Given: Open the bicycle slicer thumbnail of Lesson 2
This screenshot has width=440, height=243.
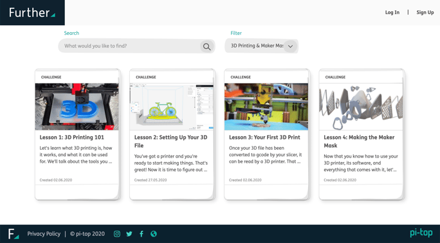Looking at the screenshot, I should click(x=172, y=107).
